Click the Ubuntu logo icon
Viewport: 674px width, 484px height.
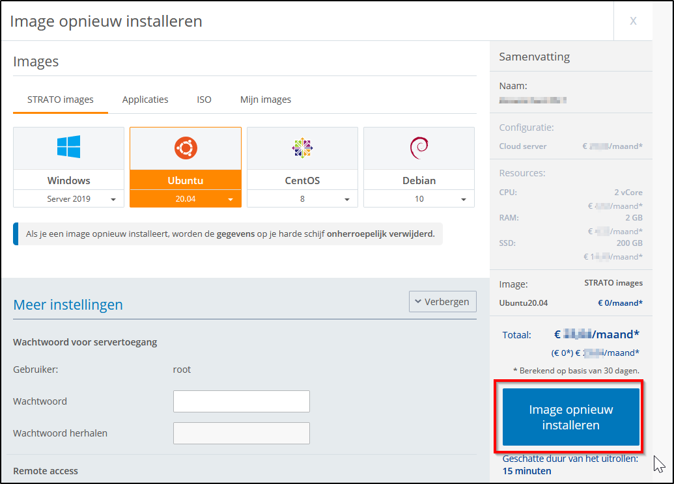coord(185,149)
